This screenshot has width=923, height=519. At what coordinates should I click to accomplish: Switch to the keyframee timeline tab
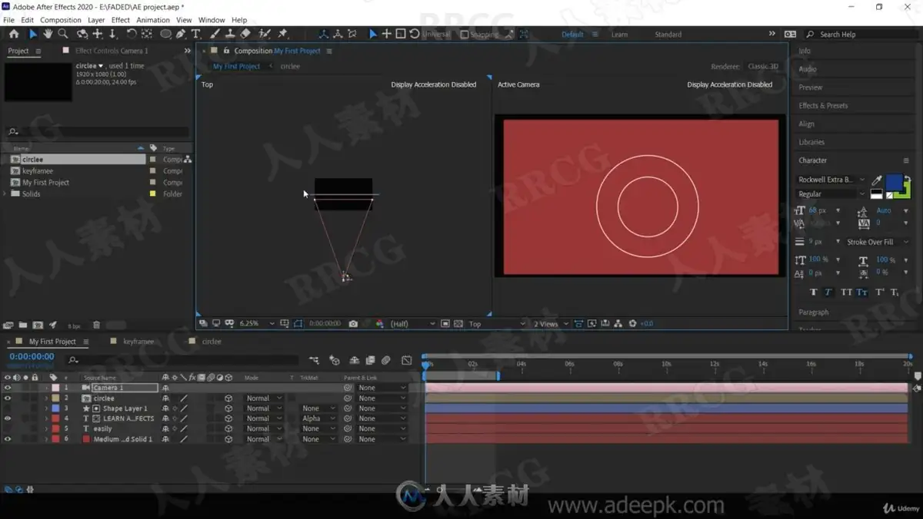pos(138,342)
